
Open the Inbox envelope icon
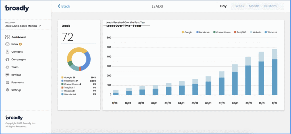point(7,44)
